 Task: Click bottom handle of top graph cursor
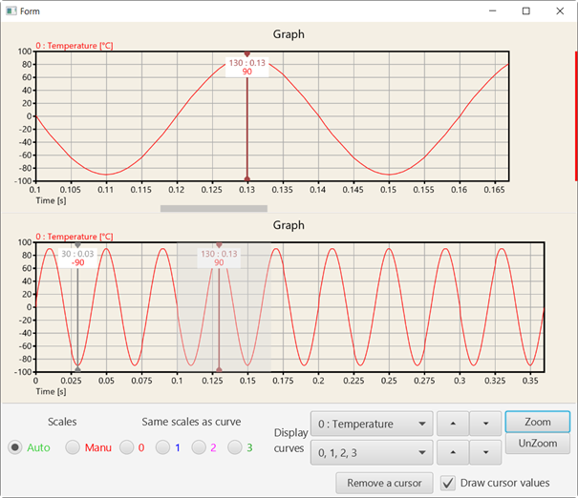247,179
